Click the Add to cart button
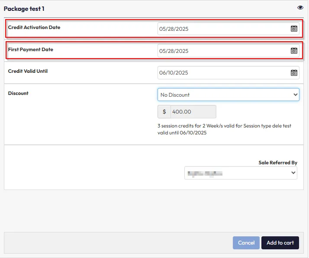 (280, 243)
